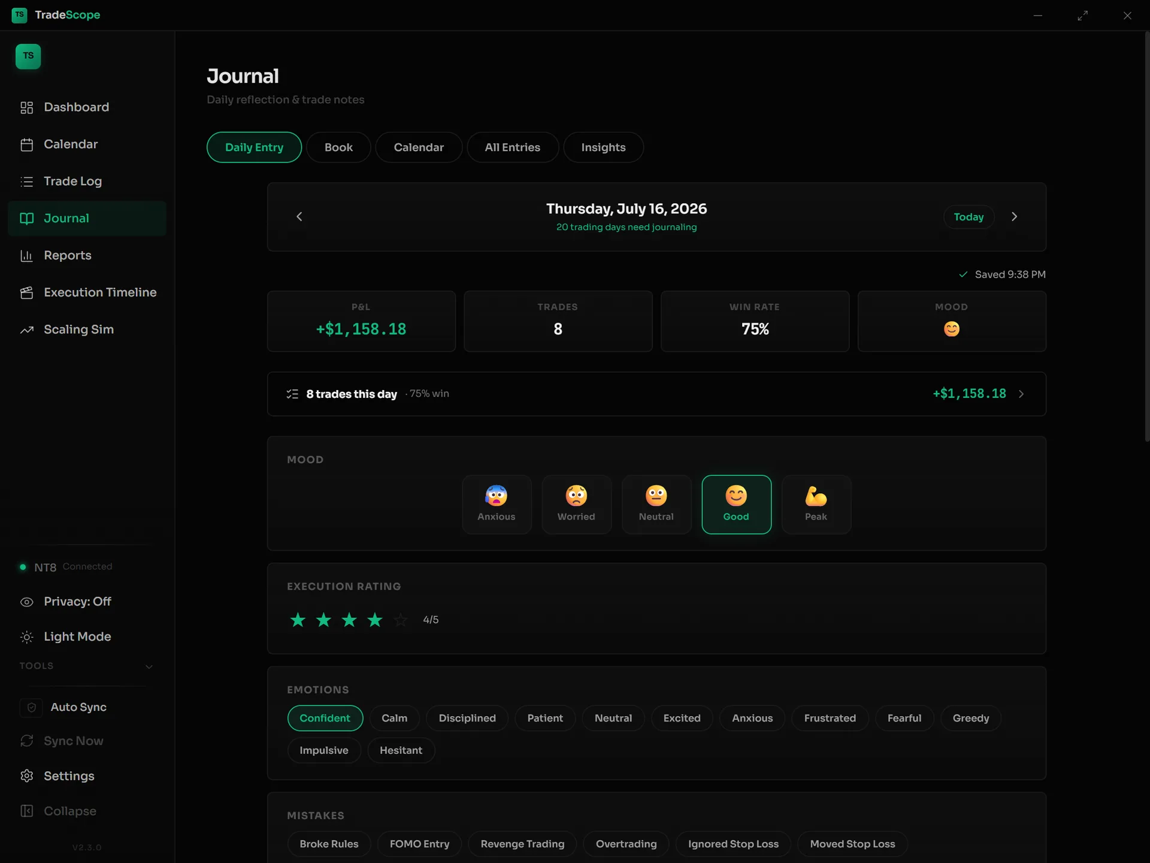1150x863 pixels.
Task: Toggle the Frustrated emotion tag
Action: tap(830, 718)
